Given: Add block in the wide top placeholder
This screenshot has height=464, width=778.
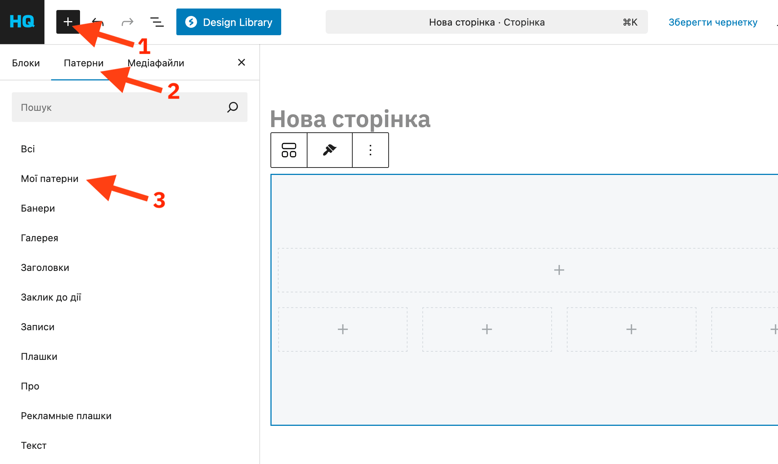Looking at the screenshot, I should 559,270.
